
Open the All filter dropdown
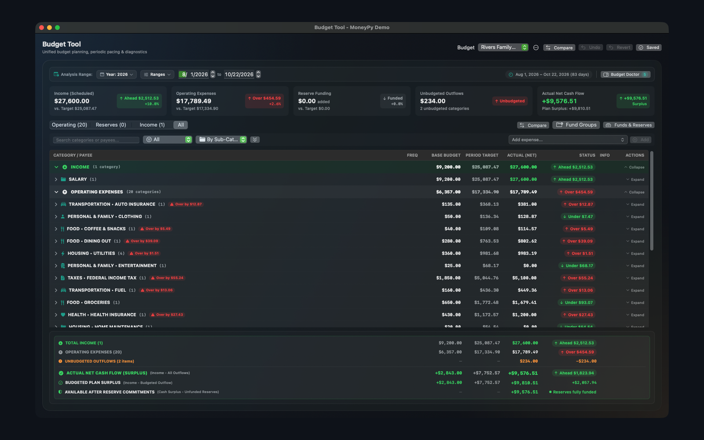pyautogui.click(x=167, y=139)
